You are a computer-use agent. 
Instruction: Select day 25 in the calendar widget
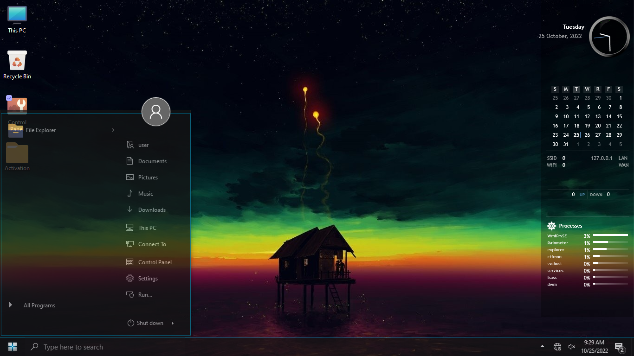[576, 135]
